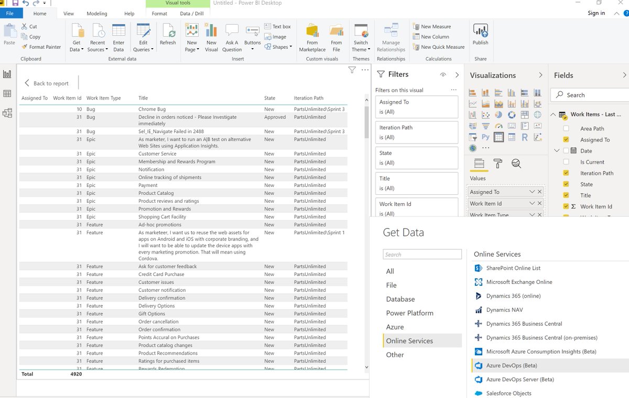This screenshot has height=398, width=629.
Task: Open the Help ribbon tab
Action: tap(129, 14)
